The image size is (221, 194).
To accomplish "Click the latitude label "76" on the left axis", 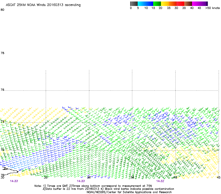I will click(2, 90).
